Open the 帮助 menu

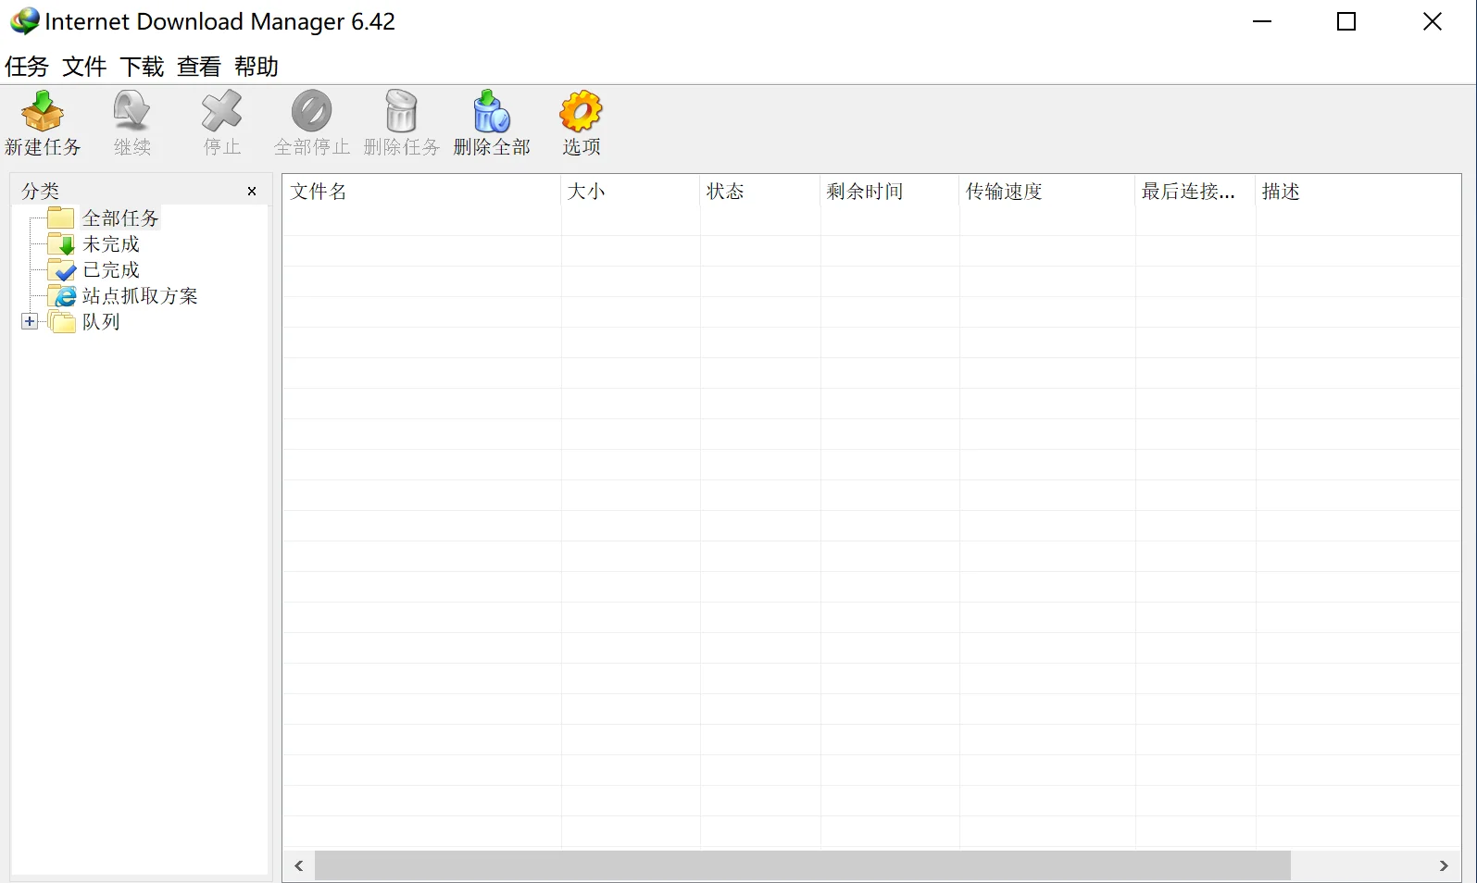coord(257,67)
